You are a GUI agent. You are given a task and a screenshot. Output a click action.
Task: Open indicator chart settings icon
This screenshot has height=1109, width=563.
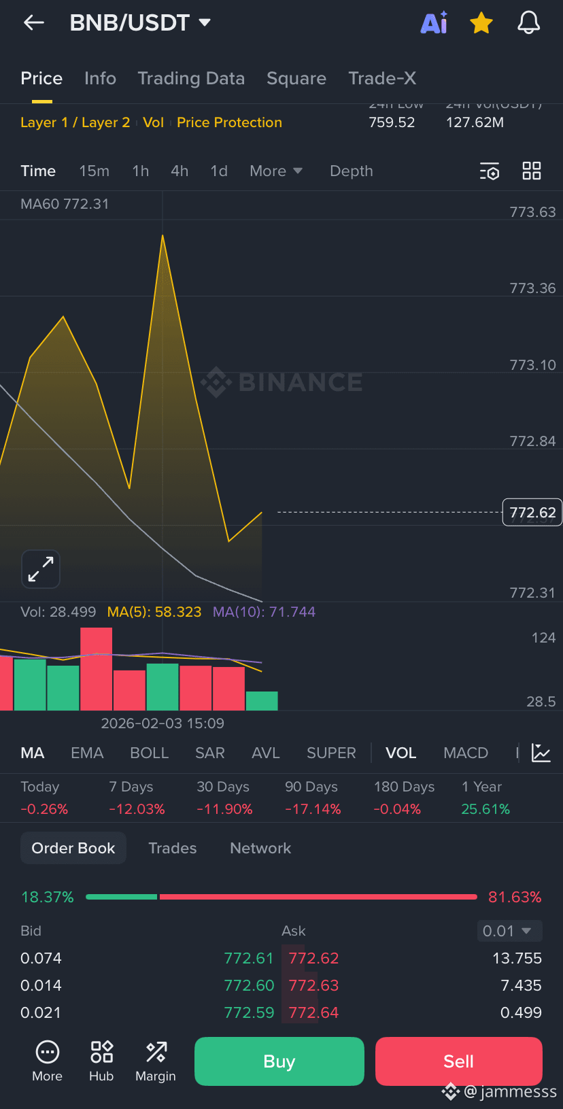541,753
